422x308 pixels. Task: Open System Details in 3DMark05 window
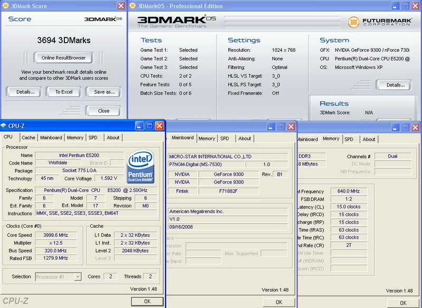[394, 85]
